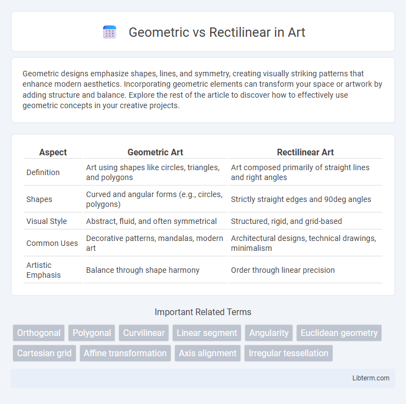Click the Common Uses row label

coord(52,243)
